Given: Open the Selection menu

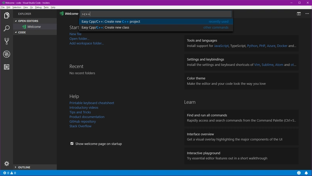Looking at the screenshot, I should (17, 7).
